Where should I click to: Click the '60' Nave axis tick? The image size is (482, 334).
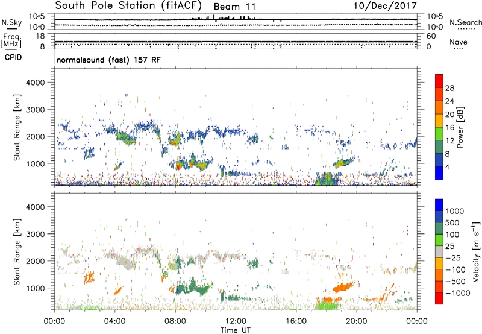point(431,36)
